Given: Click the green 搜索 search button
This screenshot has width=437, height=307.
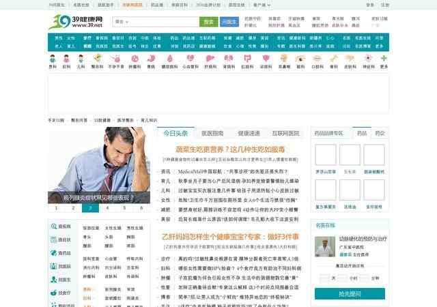Looking at the screenshot, I should point(209,22).
